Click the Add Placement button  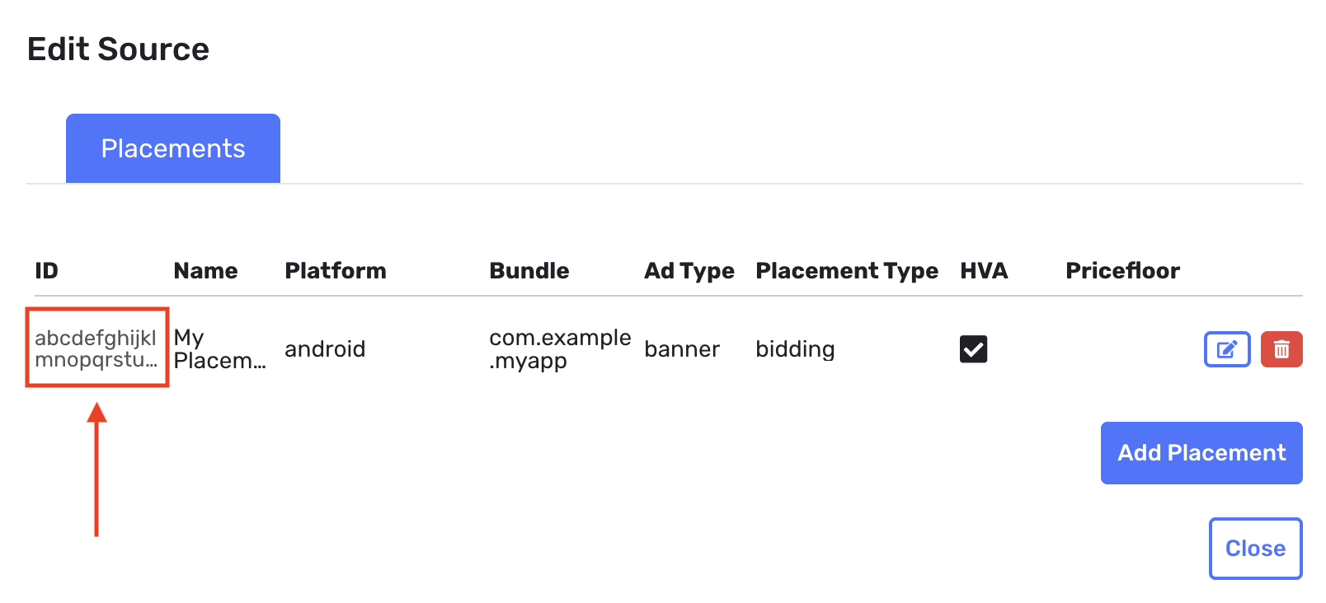pos(1201,453)
